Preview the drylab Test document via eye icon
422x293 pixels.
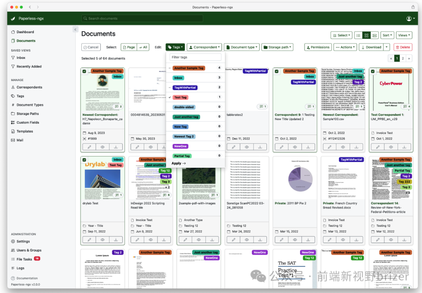(x=102, y=240)
